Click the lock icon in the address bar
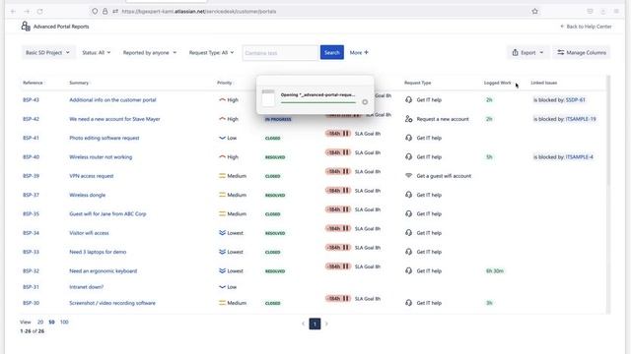Image resolution: width=631 pixels, height=354 pixels. (x=105, y=11)
